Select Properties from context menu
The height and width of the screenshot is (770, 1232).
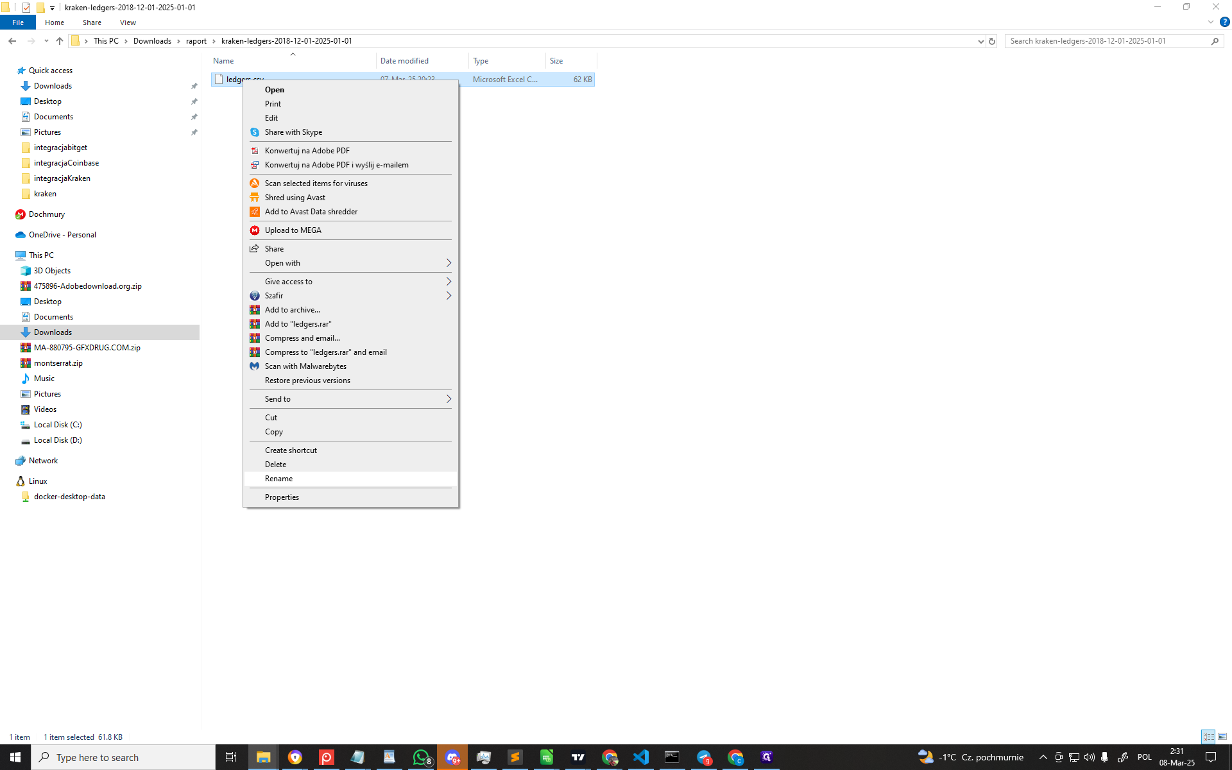tap(282, 497)
